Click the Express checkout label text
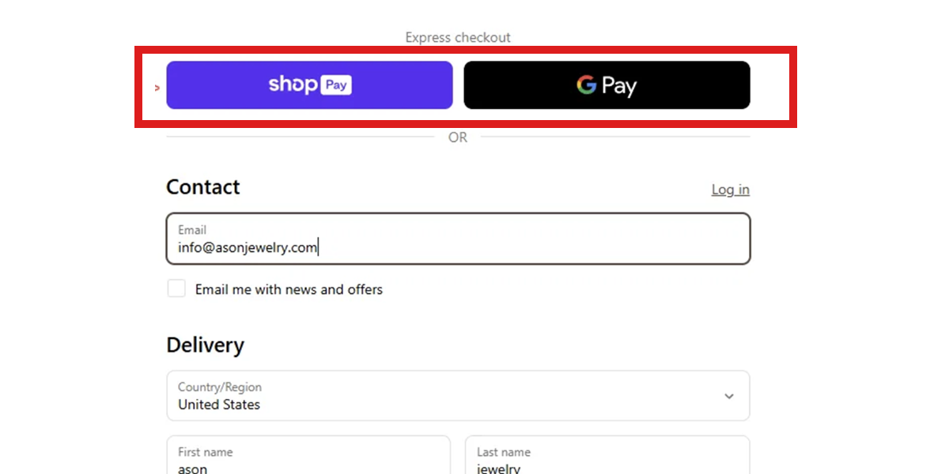This screenshot has width=949, height=474. 458,37
